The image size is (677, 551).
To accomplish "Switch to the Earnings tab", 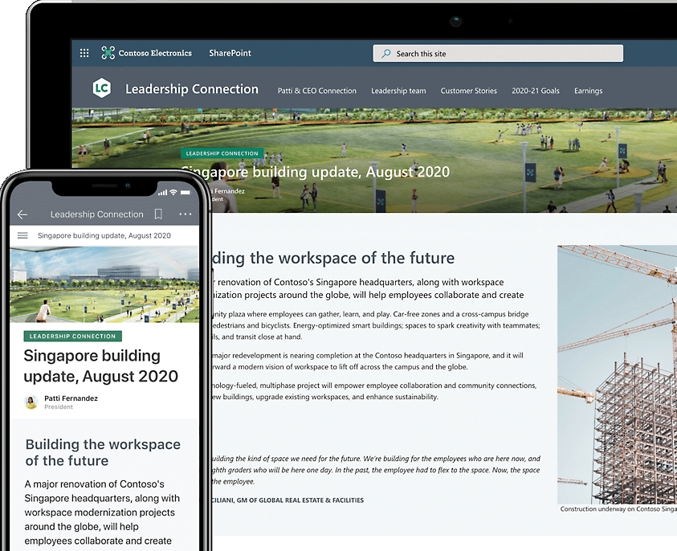I will [x=588, y=91].
